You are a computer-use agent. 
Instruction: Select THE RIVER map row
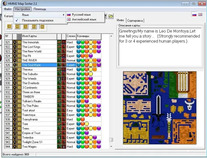pyautogui.click(x=53, y=61)
